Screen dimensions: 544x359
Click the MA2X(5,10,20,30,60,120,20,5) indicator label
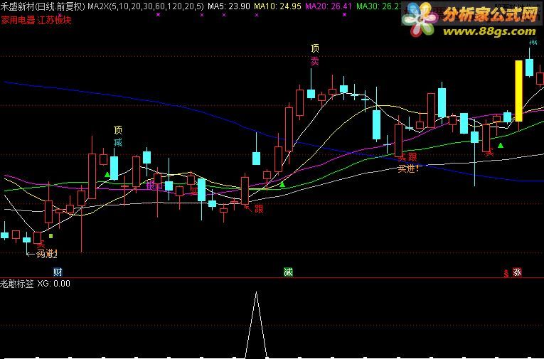(146, 6)
